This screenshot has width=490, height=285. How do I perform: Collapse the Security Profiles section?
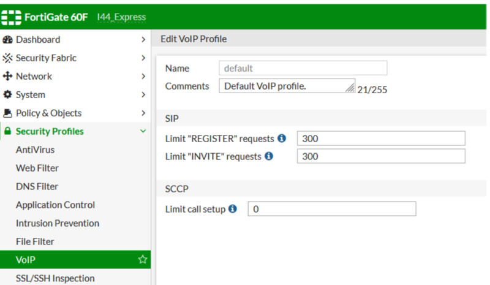pyautogui.click(x=143, y=131)
